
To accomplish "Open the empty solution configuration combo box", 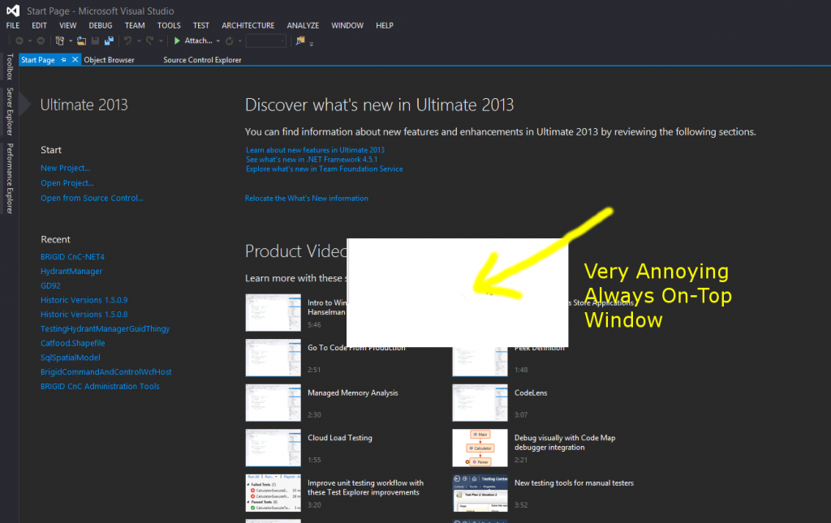I will (266, 41).
